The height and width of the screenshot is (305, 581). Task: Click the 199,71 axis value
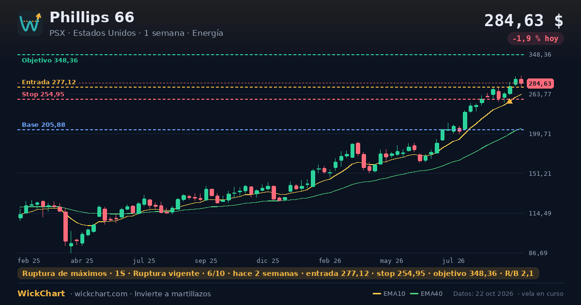click(x=540, y=134)
